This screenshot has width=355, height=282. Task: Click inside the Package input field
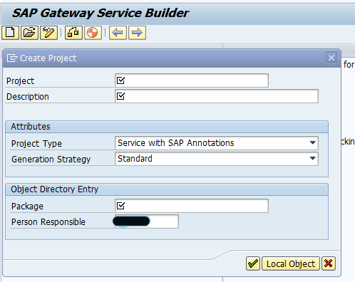coord(192,206)
